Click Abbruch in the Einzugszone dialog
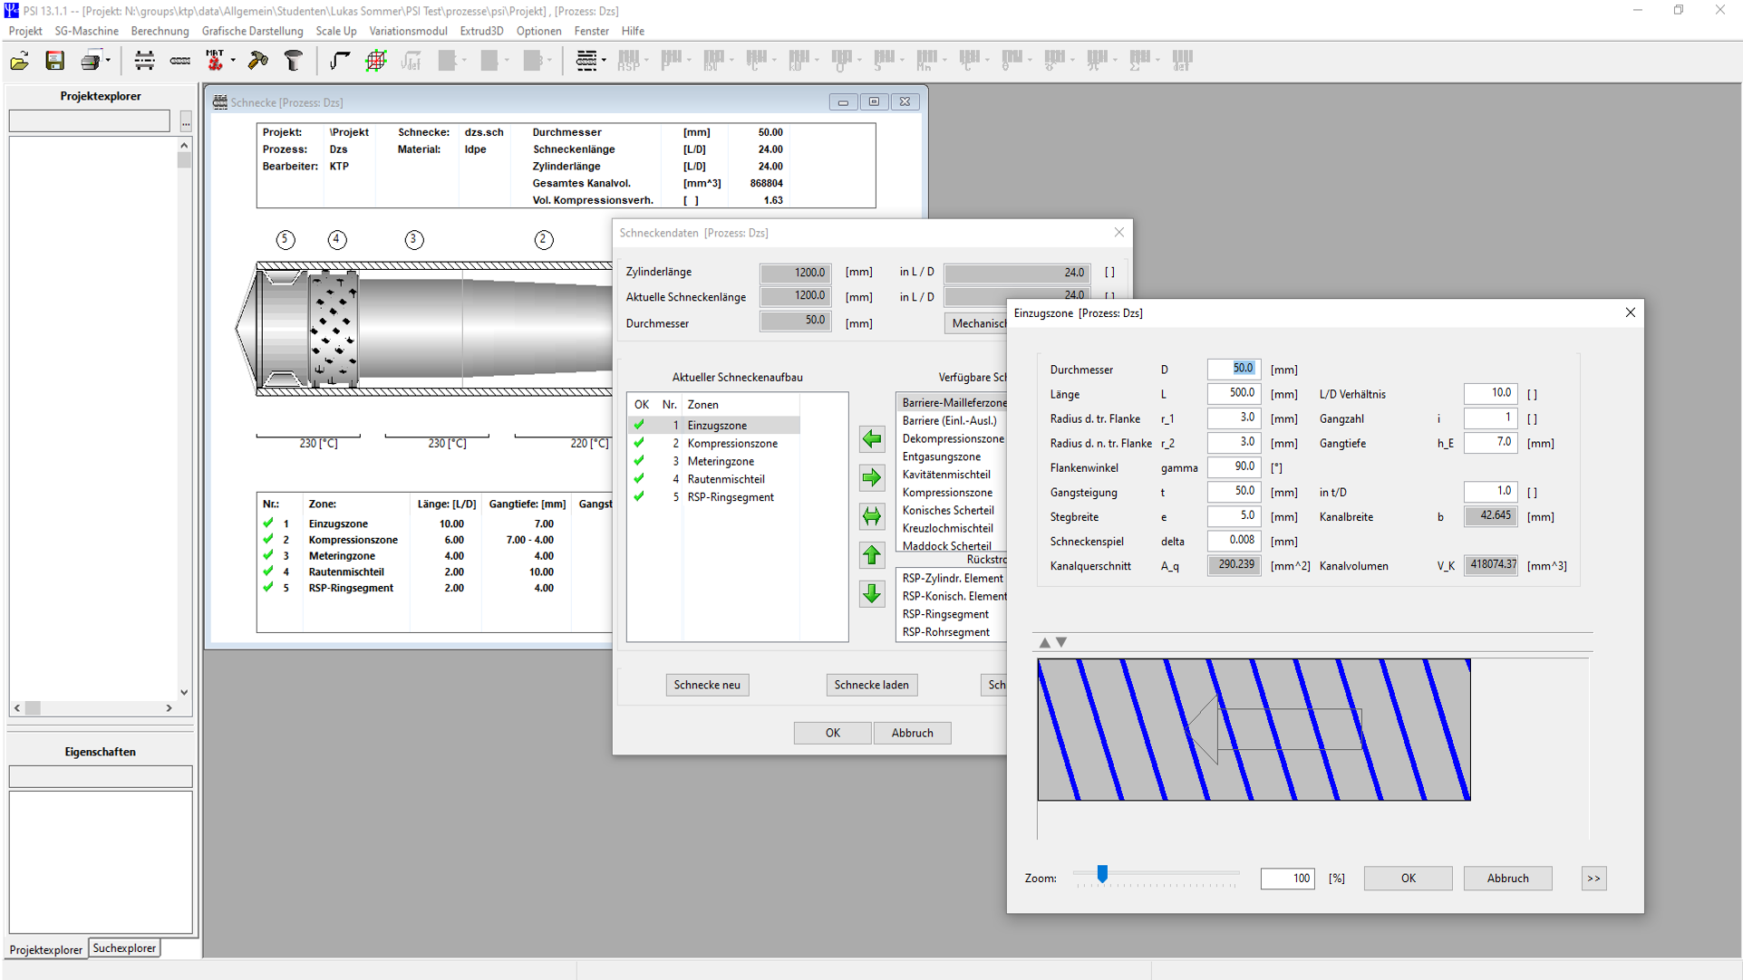The image size is (1743, 980). [x=1507, y=878]
